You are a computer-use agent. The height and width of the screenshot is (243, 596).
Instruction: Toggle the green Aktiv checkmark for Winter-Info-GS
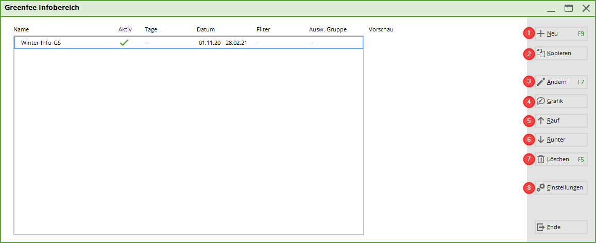point(124,43)
